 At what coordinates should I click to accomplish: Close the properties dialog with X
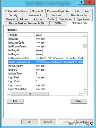coord(90,2)
